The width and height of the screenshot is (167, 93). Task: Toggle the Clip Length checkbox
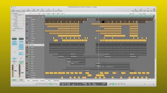(x=19, y=26)
